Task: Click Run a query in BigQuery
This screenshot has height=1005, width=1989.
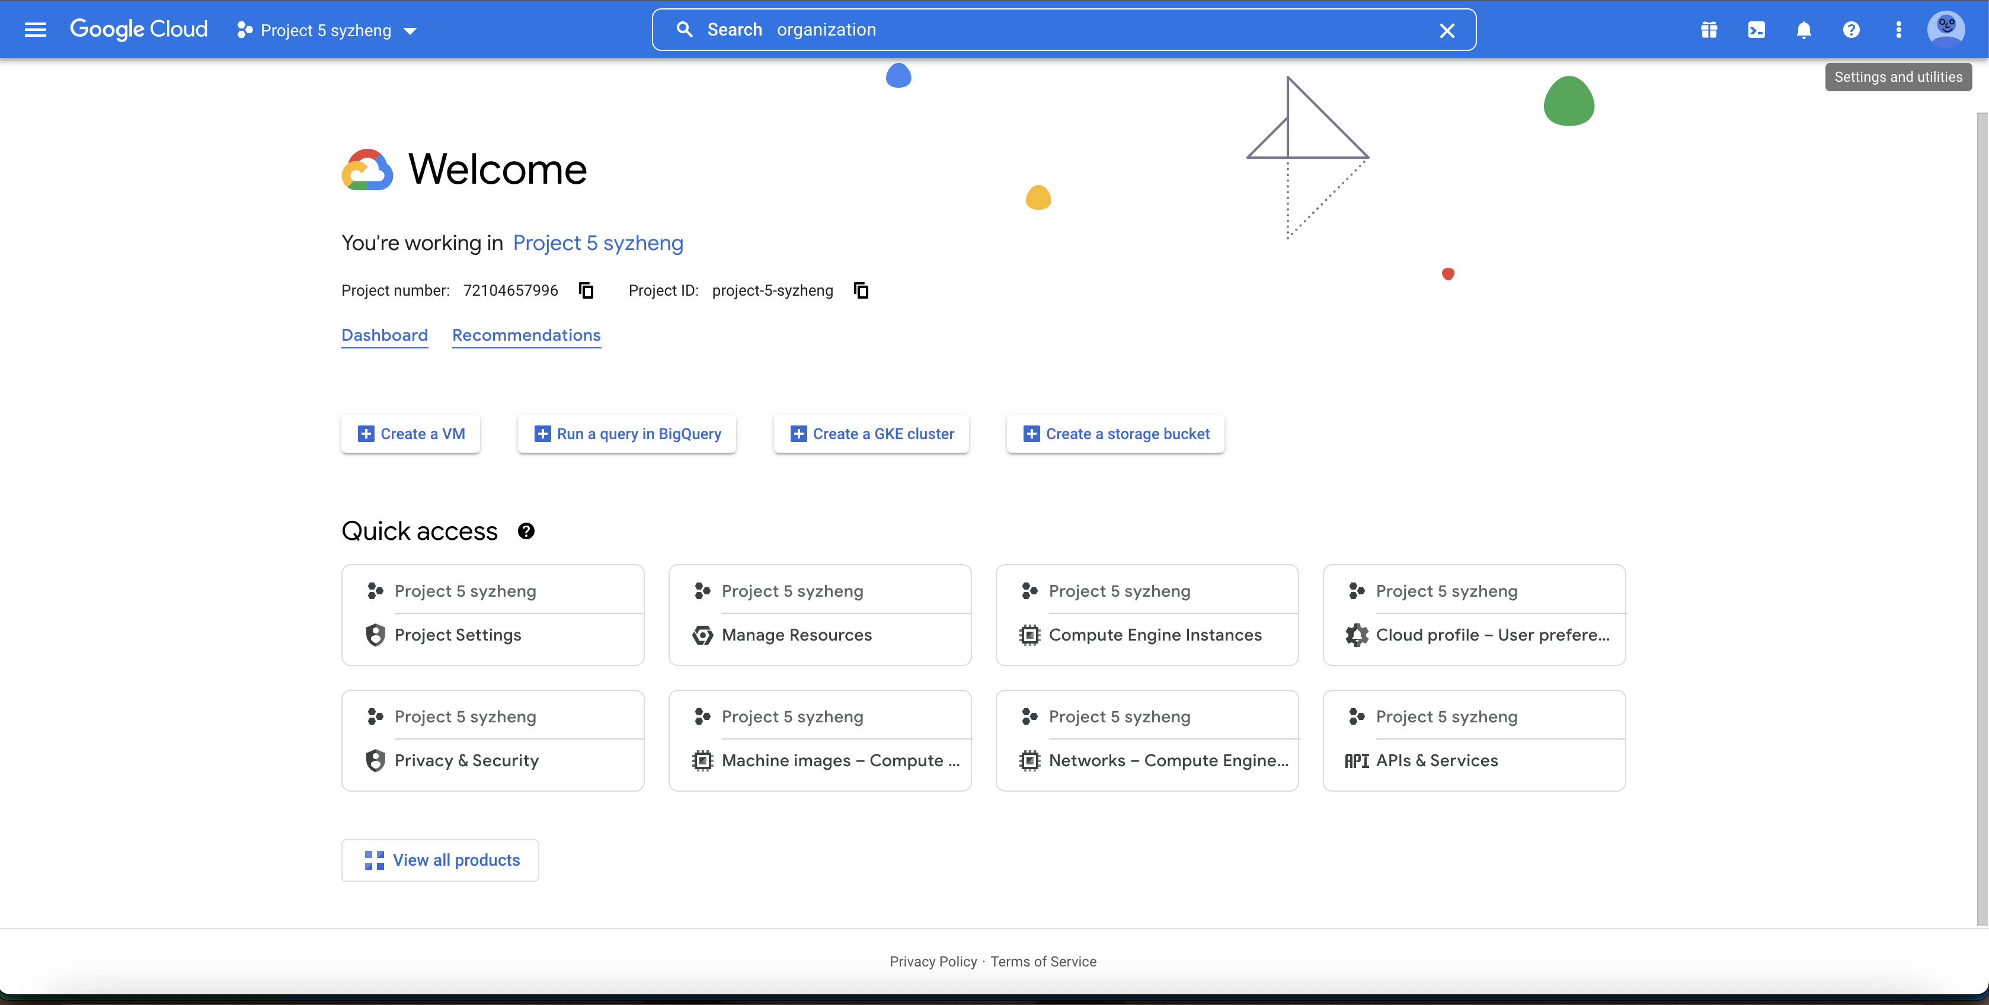Action: click(x=627, y=434)
